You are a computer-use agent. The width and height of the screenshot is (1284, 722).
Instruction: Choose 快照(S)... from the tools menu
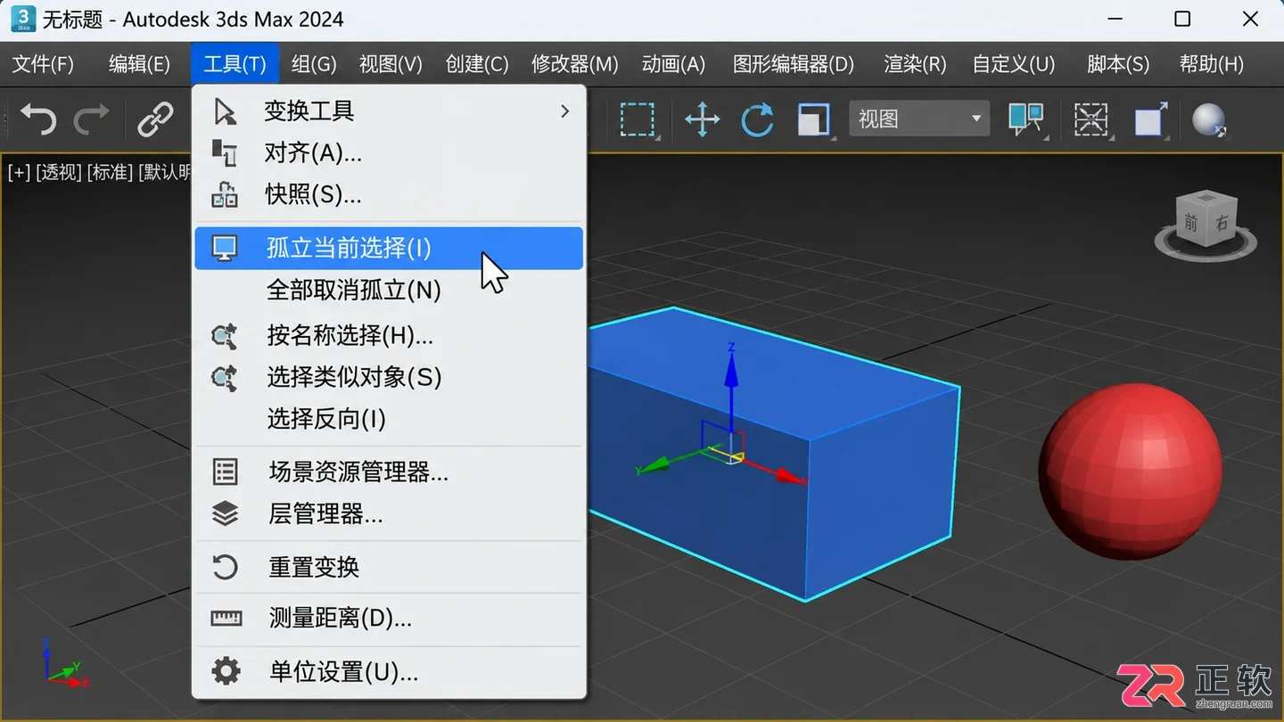point(389,194)
